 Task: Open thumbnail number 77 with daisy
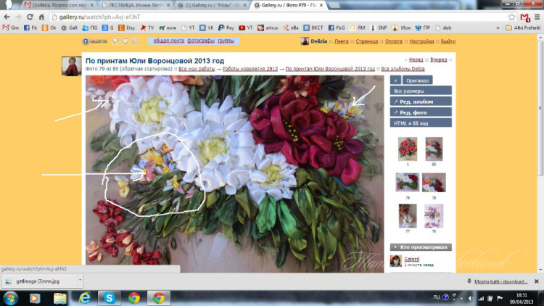tap(408, 216)
